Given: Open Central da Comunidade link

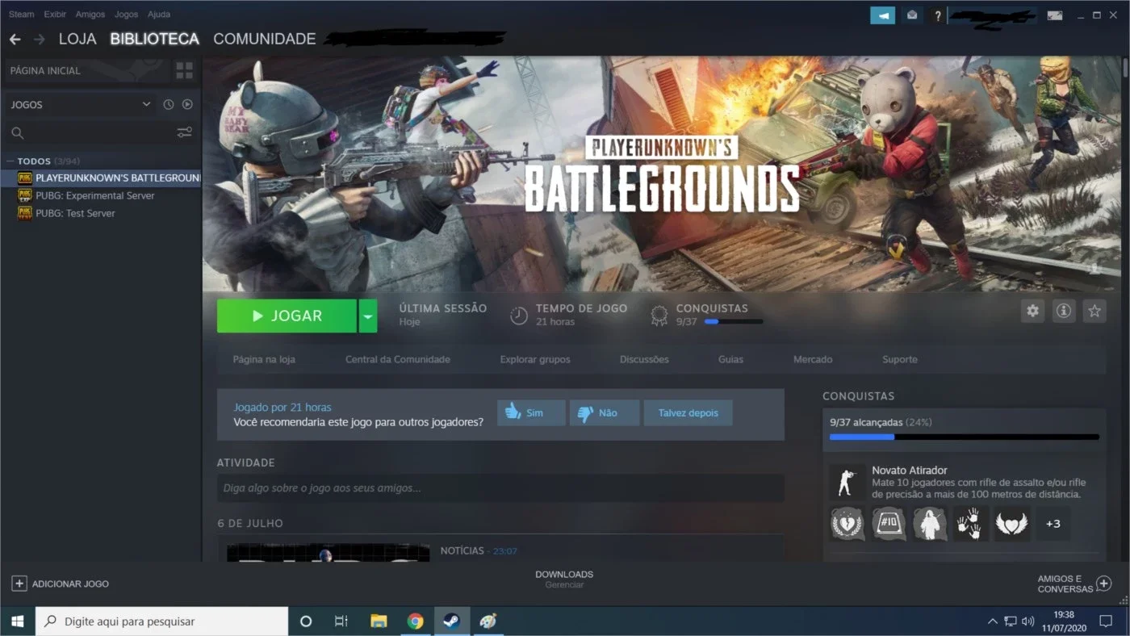Looking at the screenshot, I should 398,359.
